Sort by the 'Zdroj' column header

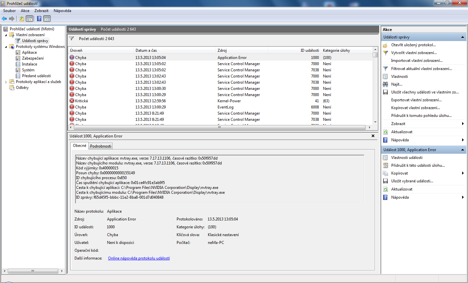[x=242, y=50]
